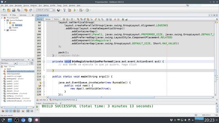Toggle Show Fields filter in Navigator
This screenshot has height=123, width=219.
pos(7,111)
